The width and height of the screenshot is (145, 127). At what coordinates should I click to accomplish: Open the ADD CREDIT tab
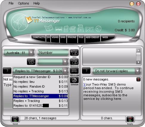click(x=93, y=37)
